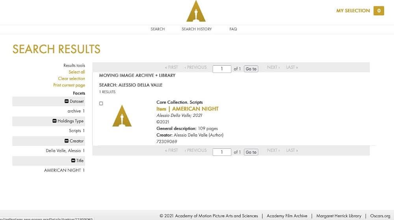394x220 pixels.
Task: Open the Search History menu item
Action: [197, 29]
